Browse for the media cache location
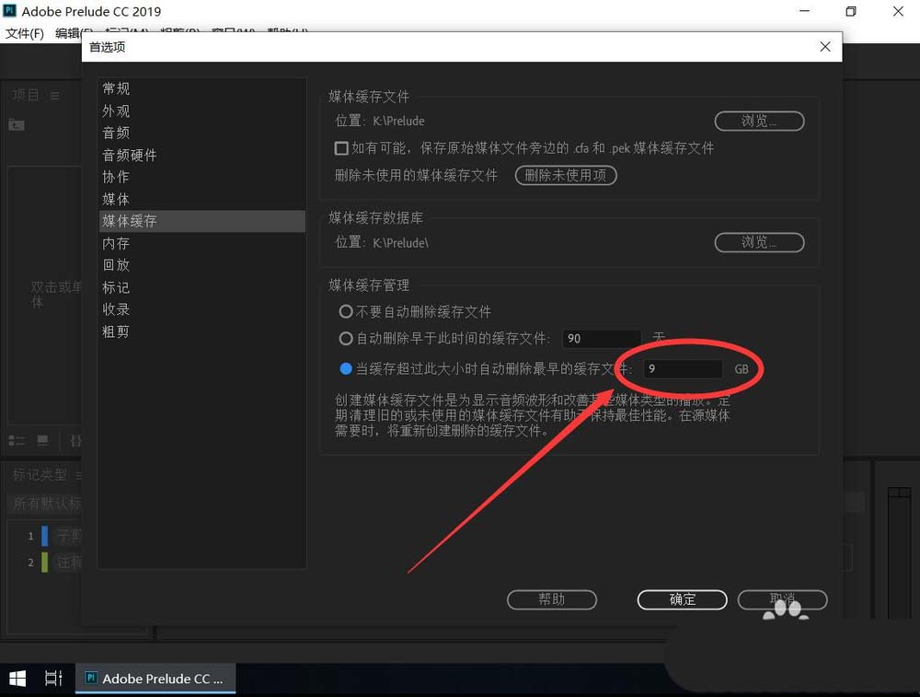Viewport: 920px width, 697px height. 759,121
